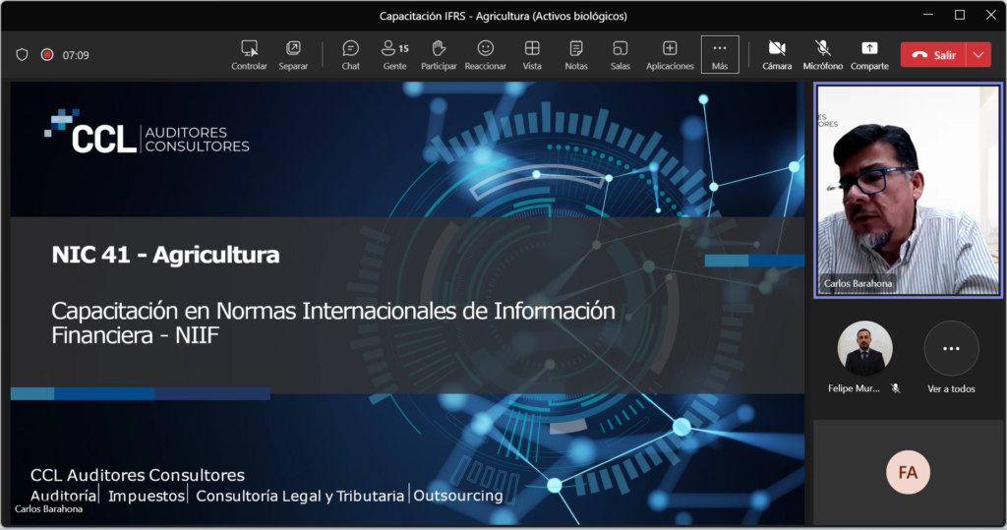The image size is (1007, 530).
Task: Open Salas breakout rooms
Action: click(x=621, y=55)
